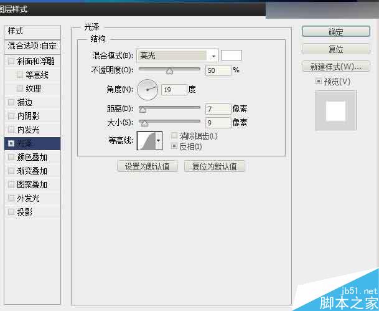Click the 等高线 contour curve thumbnail

tap(146, 141)
